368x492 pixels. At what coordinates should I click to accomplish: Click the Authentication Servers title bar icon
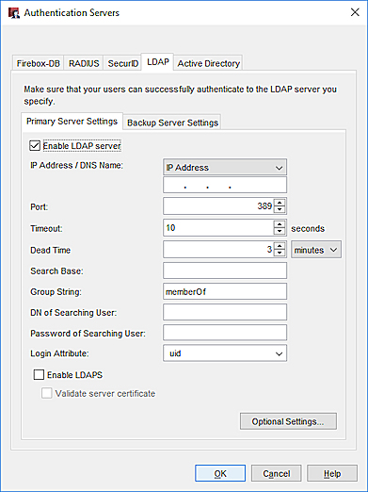click(x=14, y=13)
